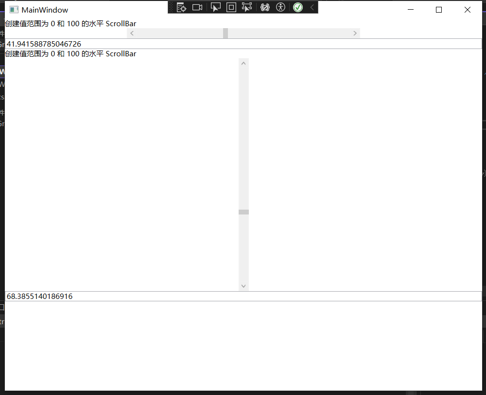Click the MainWindow app icon
This screenshot has height=395, width=486.
tap(14, 10)
